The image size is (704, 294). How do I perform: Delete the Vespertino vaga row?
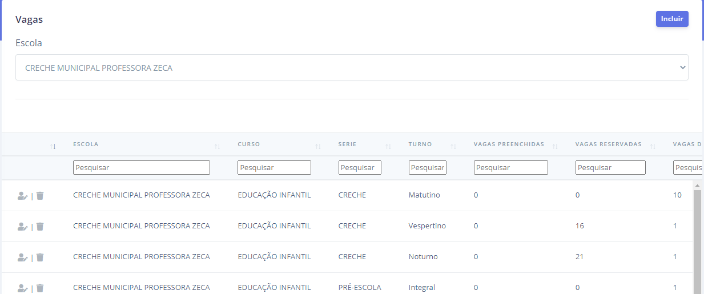coord(40,227)
